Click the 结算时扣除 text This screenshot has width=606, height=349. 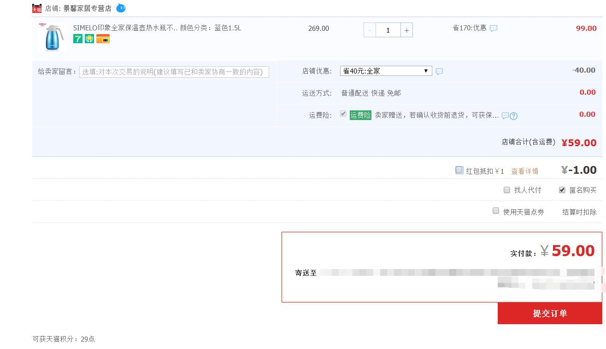coord(579,212)
